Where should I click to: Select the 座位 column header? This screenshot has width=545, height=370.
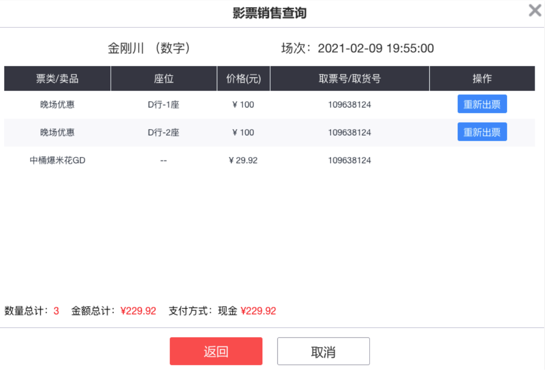click(x=164, y=79)
